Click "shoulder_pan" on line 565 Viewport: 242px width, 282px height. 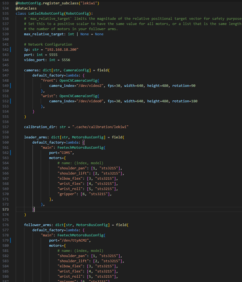click(72, 168)
